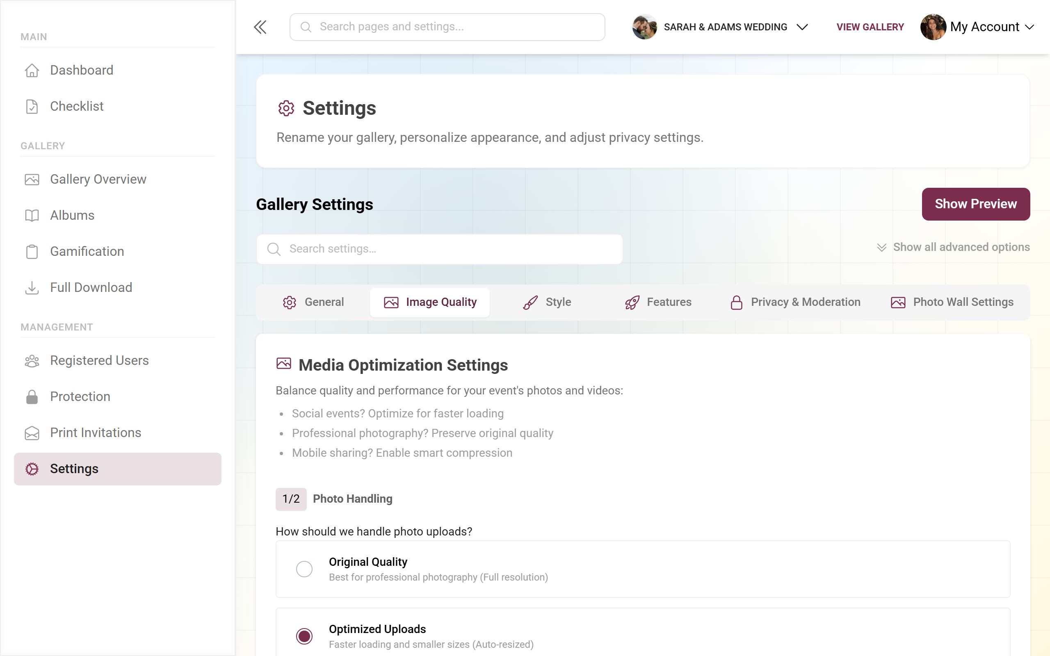Click the 1/2 step badge
The height and width of the screenshot is (656, 1050).
coord(291,499)
